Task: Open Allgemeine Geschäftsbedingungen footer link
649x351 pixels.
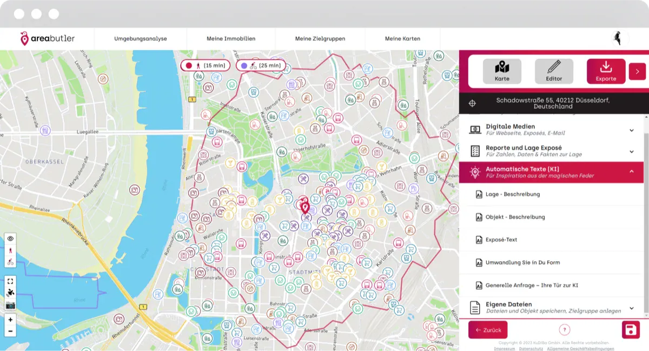Action: tap(580, 349)
